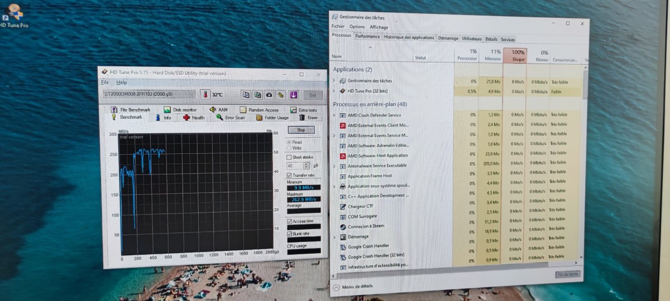
Task: Open the ST2000DM008 drive selection dropdown
Action: coord(149,94)
